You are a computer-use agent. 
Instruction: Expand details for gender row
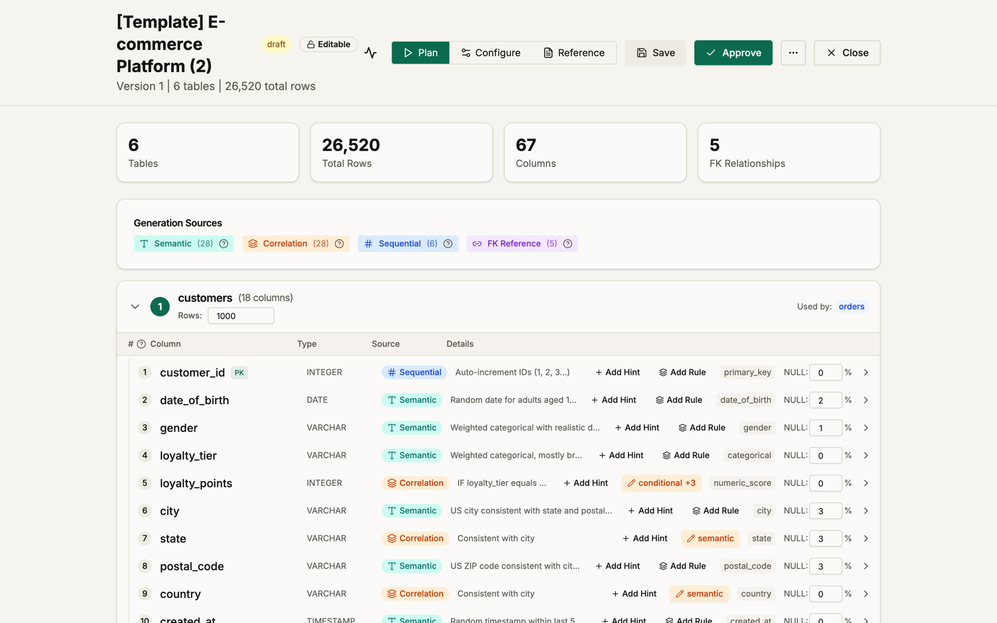(x=866, y=428)
